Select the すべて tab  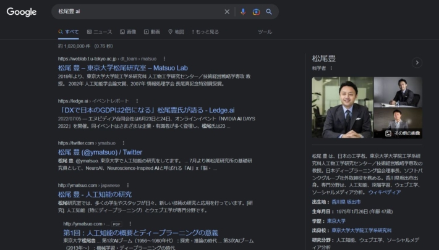pos(69,32)
